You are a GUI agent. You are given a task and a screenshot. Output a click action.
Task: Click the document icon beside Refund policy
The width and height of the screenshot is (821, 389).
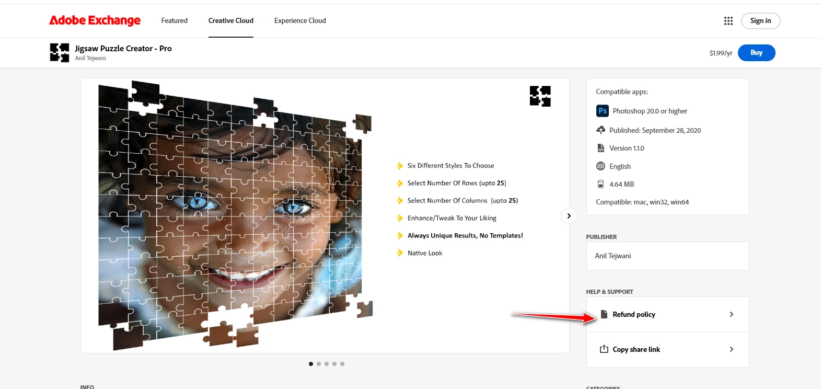604,314
